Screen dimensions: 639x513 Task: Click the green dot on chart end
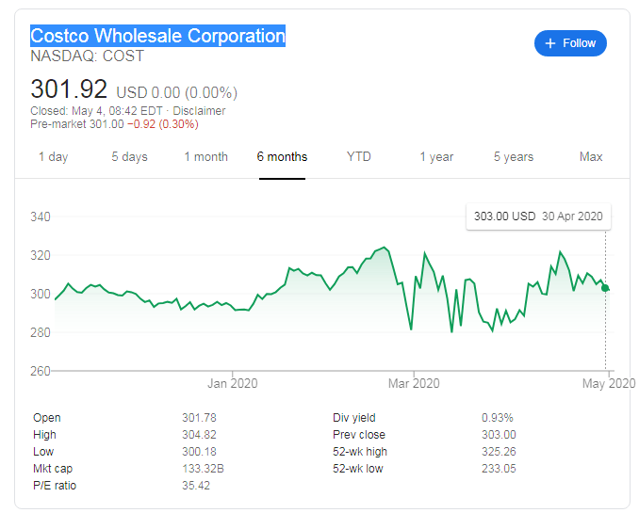point(605,288)
